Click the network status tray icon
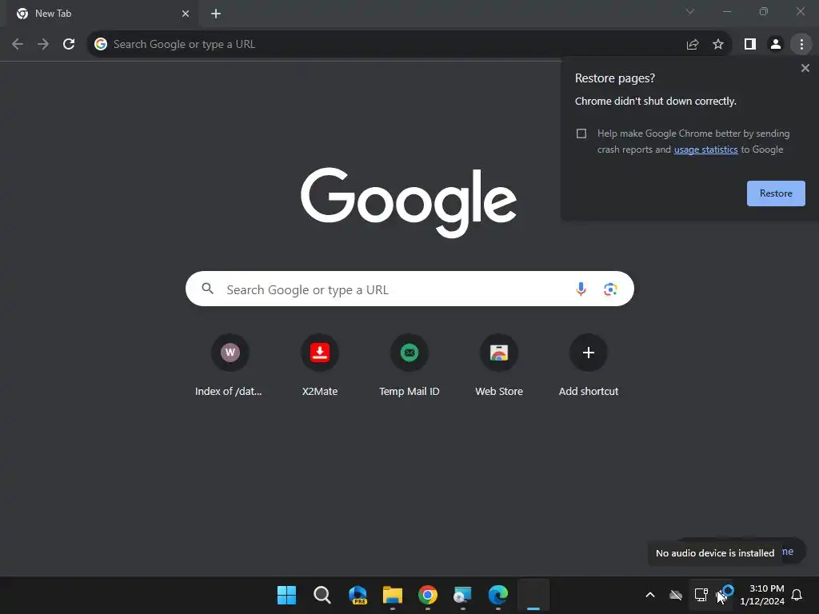This screenshot has width=819, height=614. [x=701, y=595]
